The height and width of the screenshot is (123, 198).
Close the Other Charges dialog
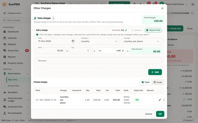click(x=162, y=8)
